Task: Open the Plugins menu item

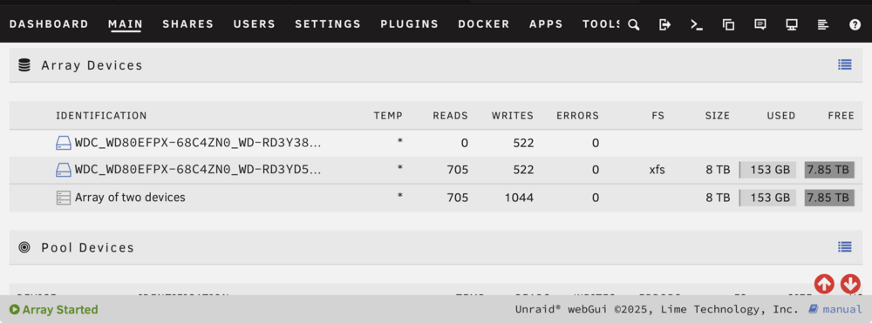Action: tap(409, 24)
